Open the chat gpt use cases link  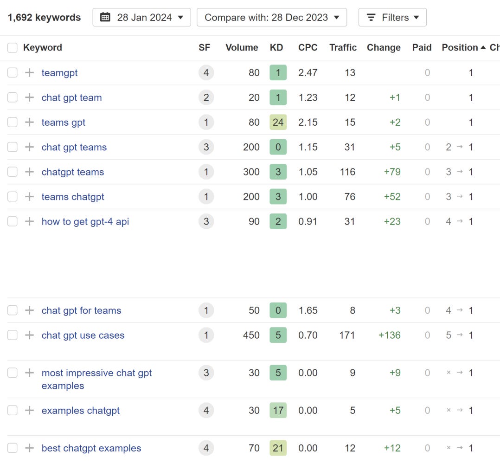pyautogui.click(x=83, y=335)
